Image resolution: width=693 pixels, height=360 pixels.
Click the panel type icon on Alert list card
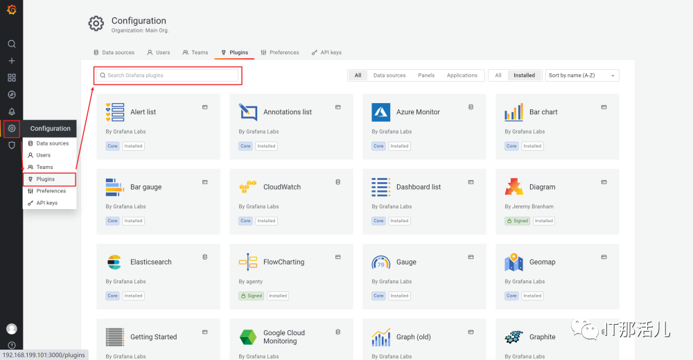pos(205,107)
